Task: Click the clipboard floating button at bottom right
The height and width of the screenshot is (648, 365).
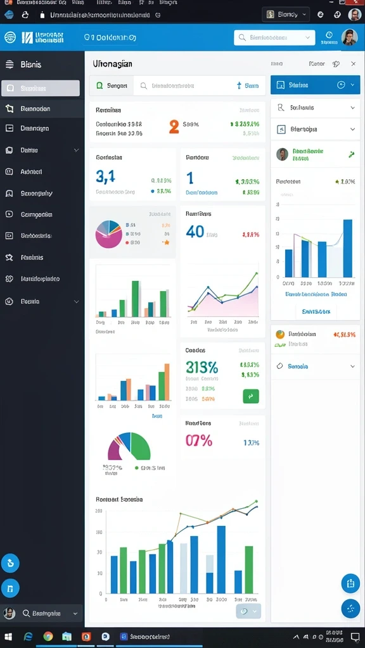Action: pyautogui.click(x=350, y=583)
